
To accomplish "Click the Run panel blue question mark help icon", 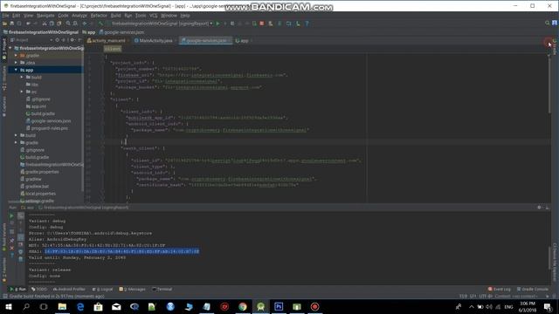I will (11, 256).
